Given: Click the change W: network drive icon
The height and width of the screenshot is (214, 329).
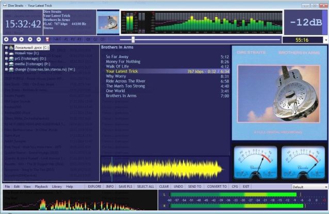Looking at the screenshot, I should pyautogui.click(x=11, y=70).
